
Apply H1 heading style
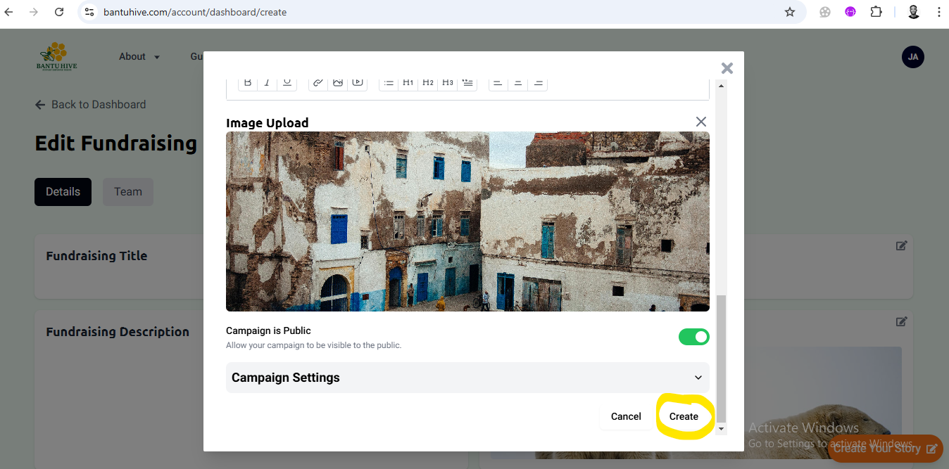click(408, 82)
